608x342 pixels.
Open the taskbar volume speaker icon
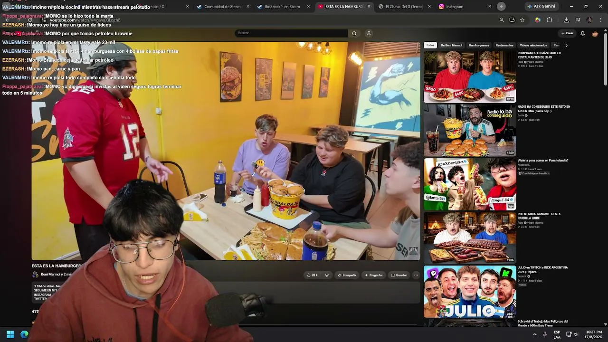click(x=576, y=334)
